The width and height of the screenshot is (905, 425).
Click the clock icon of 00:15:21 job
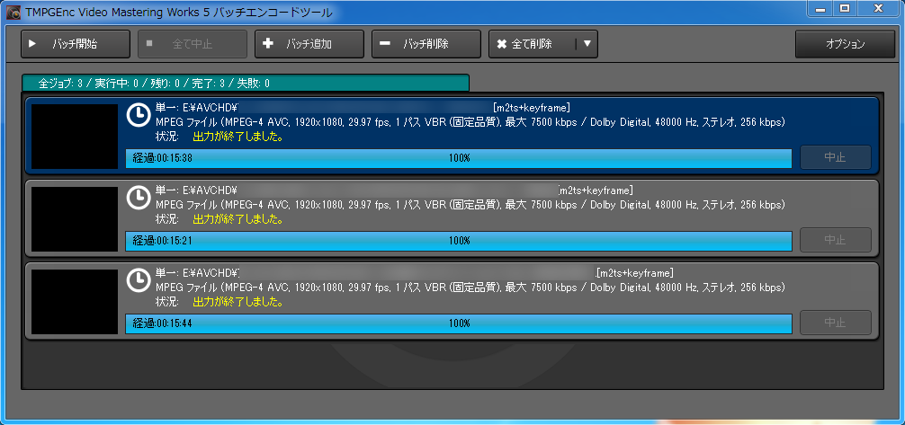[x=138, y=197]
